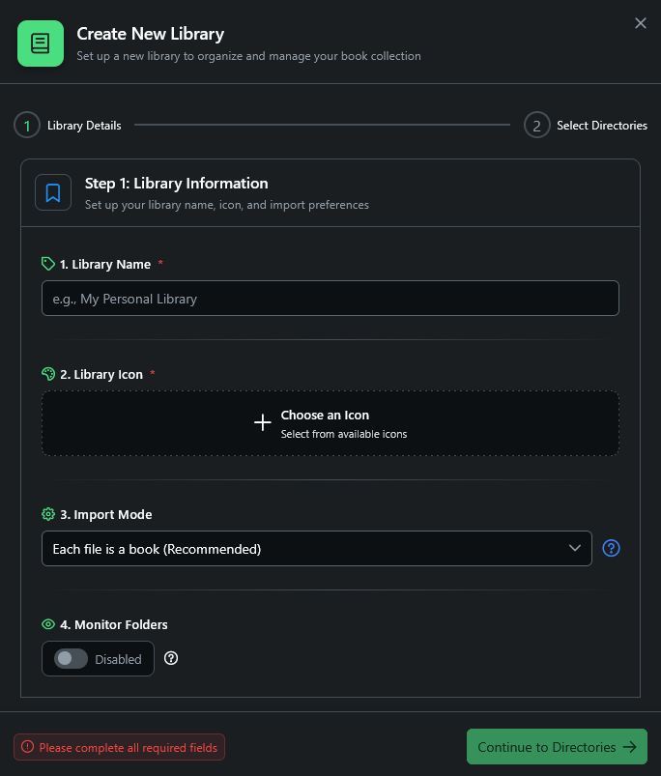Click the required fields warning message
Screen dimensions: 661x776
119,747
